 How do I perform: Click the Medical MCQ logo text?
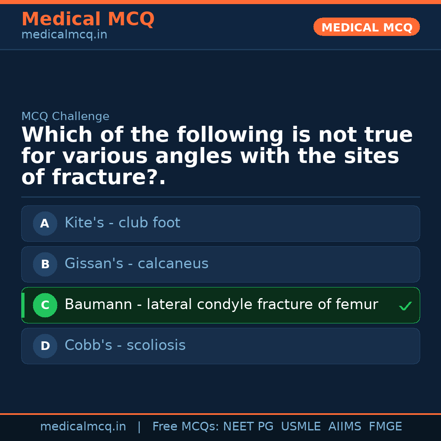pyautogui.click(x=88, y=19)
